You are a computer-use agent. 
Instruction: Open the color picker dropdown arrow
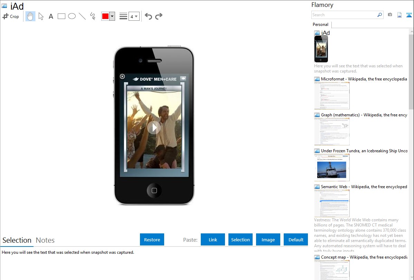coord(112,16)
